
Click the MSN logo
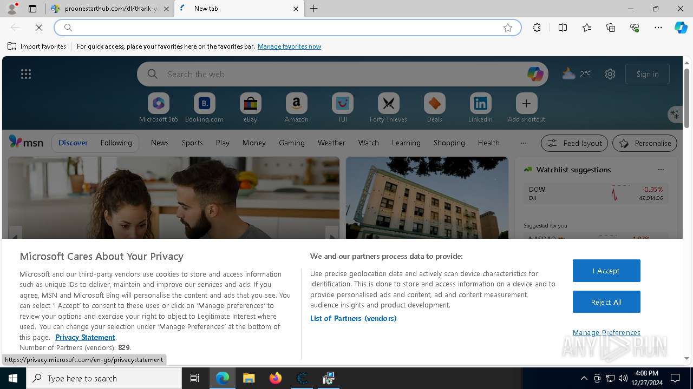point(26,142)
